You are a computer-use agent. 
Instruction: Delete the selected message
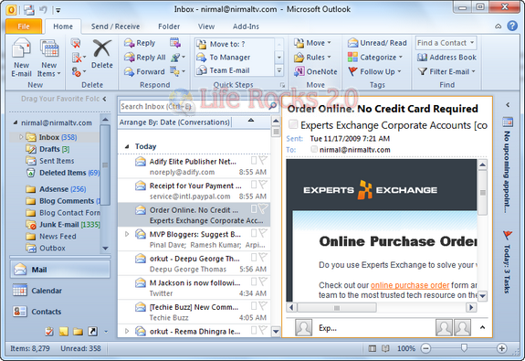101,54
